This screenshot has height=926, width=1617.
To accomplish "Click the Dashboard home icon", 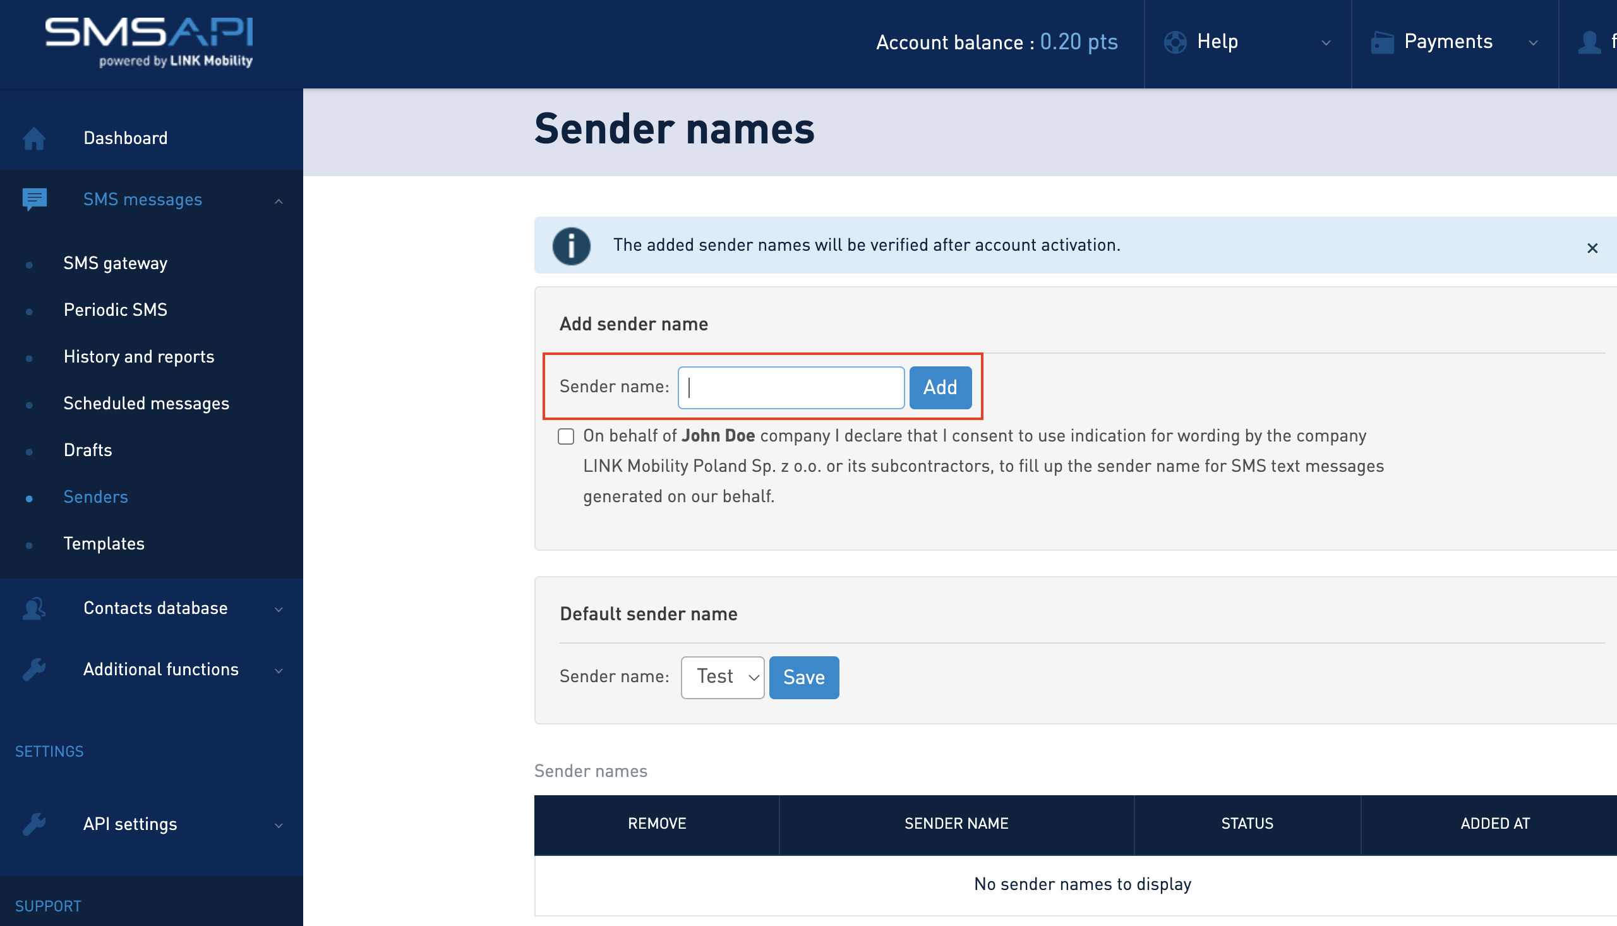I will pos(33,138).
